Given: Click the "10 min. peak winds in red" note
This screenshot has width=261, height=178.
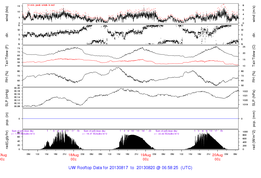Looking at the screenshot, I should point(41,5).
